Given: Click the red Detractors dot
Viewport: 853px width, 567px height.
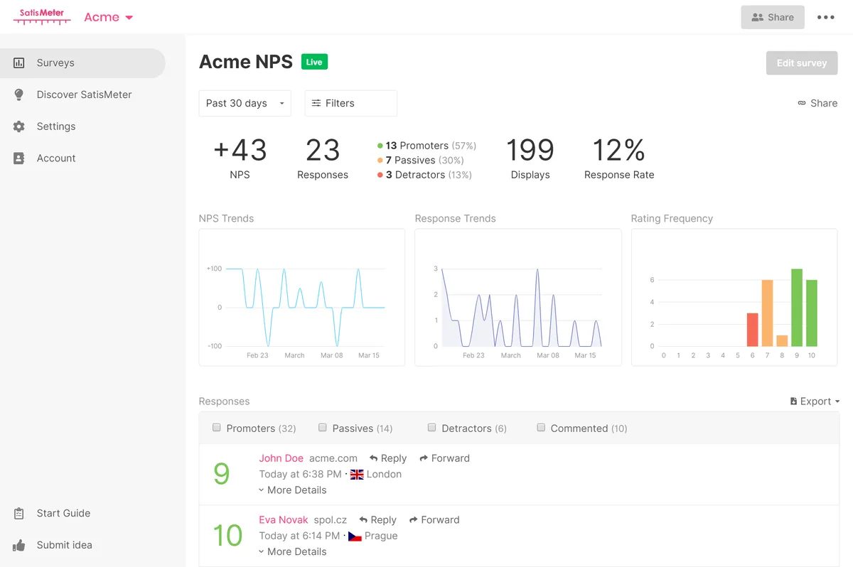Looking at the screenshot, I should pyautogui.click(x=380, y=175).
